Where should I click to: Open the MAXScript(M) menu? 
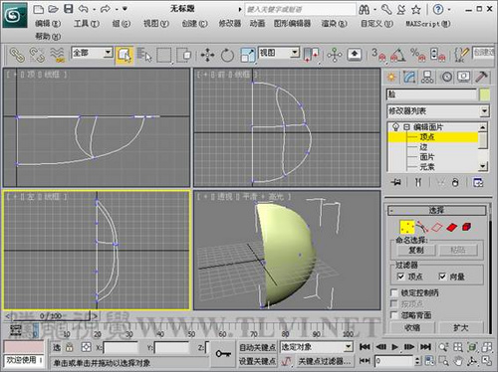(428, 24)
